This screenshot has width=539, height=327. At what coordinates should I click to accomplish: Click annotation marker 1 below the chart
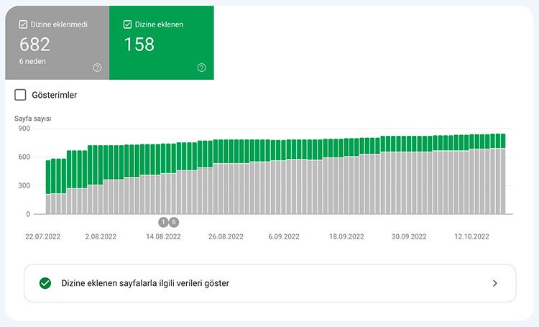pyautogui.click(x=163, y=222)
